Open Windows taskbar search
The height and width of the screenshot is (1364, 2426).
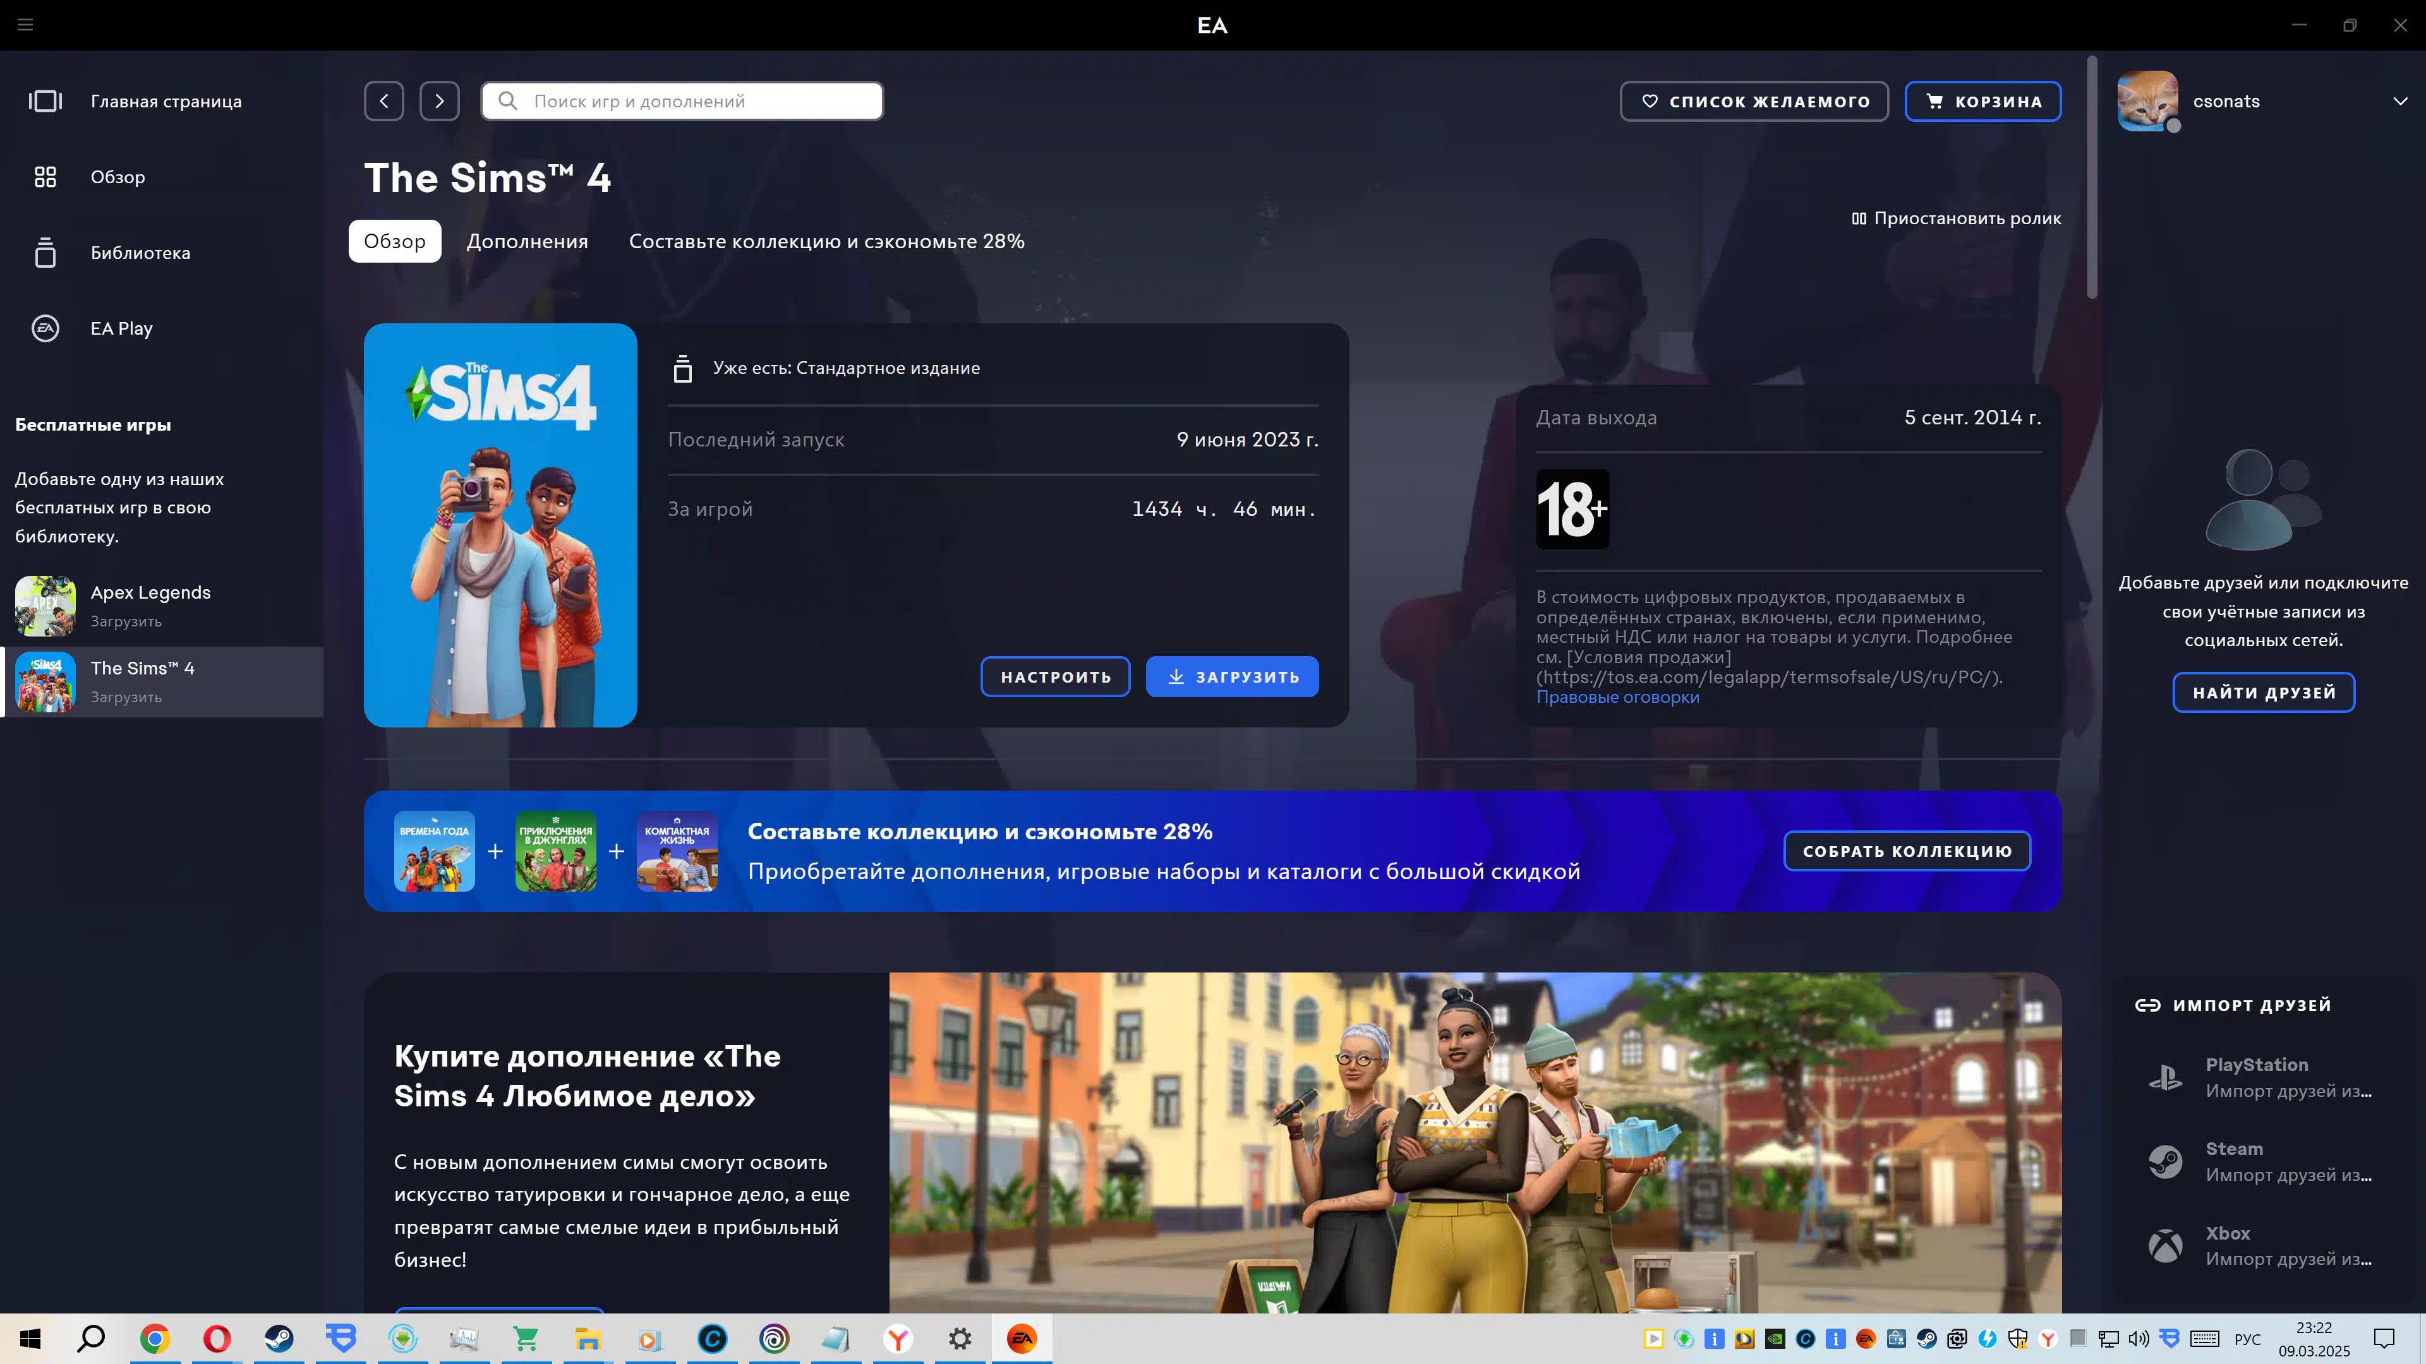[x=92, y=1339]
